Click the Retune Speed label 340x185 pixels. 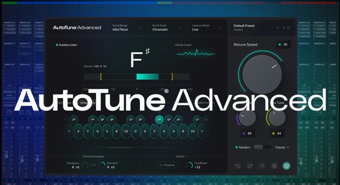[x=245, y=44]
